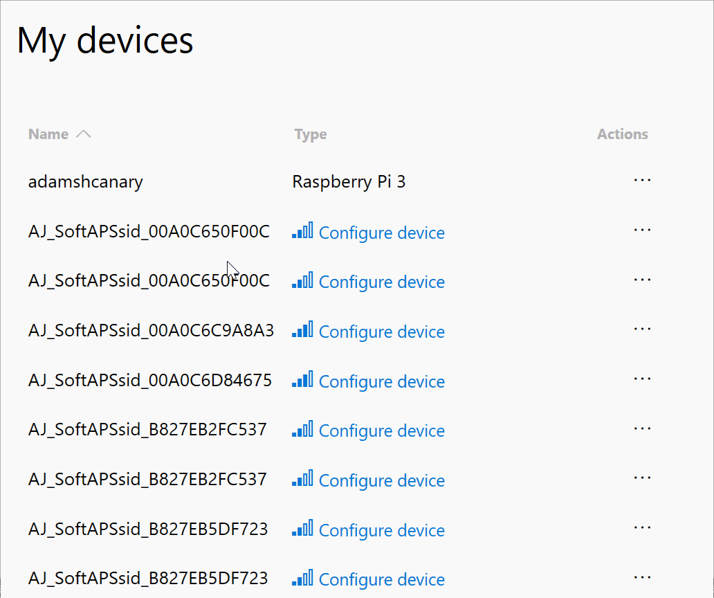Click signal strength icon beside first AJ_SoftAPSsid_00A0C650F00C
The height and width of the screenshot is (598, 714).
point(302,231)
